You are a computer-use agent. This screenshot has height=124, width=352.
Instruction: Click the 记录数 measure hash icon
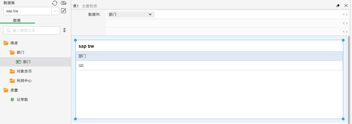click(x=12, y=100)
